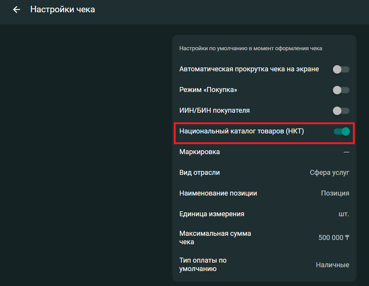Click the Настройки чека page title
The image size is (369, 286).
63,10
